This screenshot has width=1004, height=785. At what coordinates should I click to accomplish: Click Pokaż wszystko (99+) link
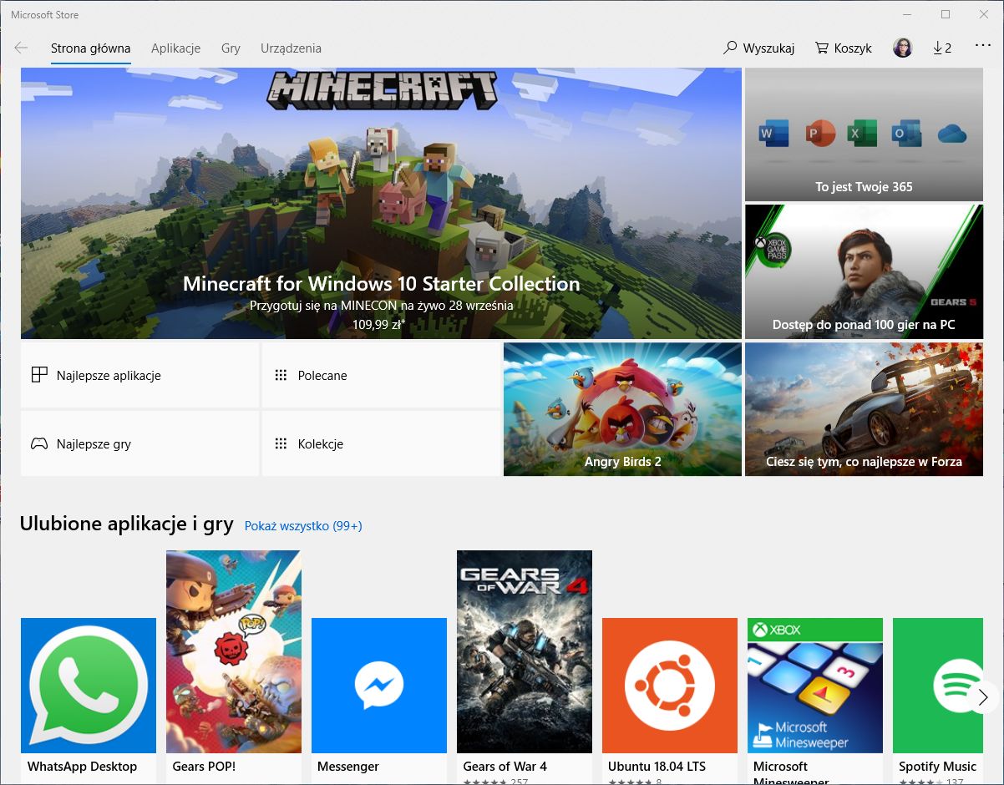tap(303, 525)
